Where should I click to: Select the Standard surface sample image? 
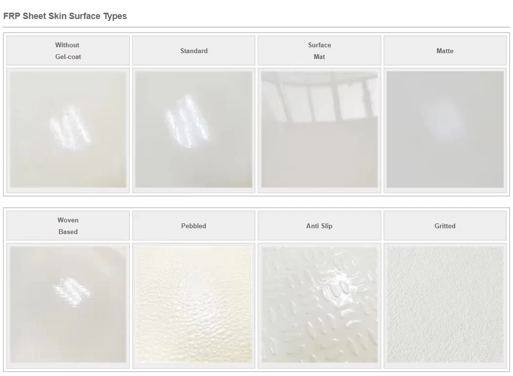coord(194,130)
